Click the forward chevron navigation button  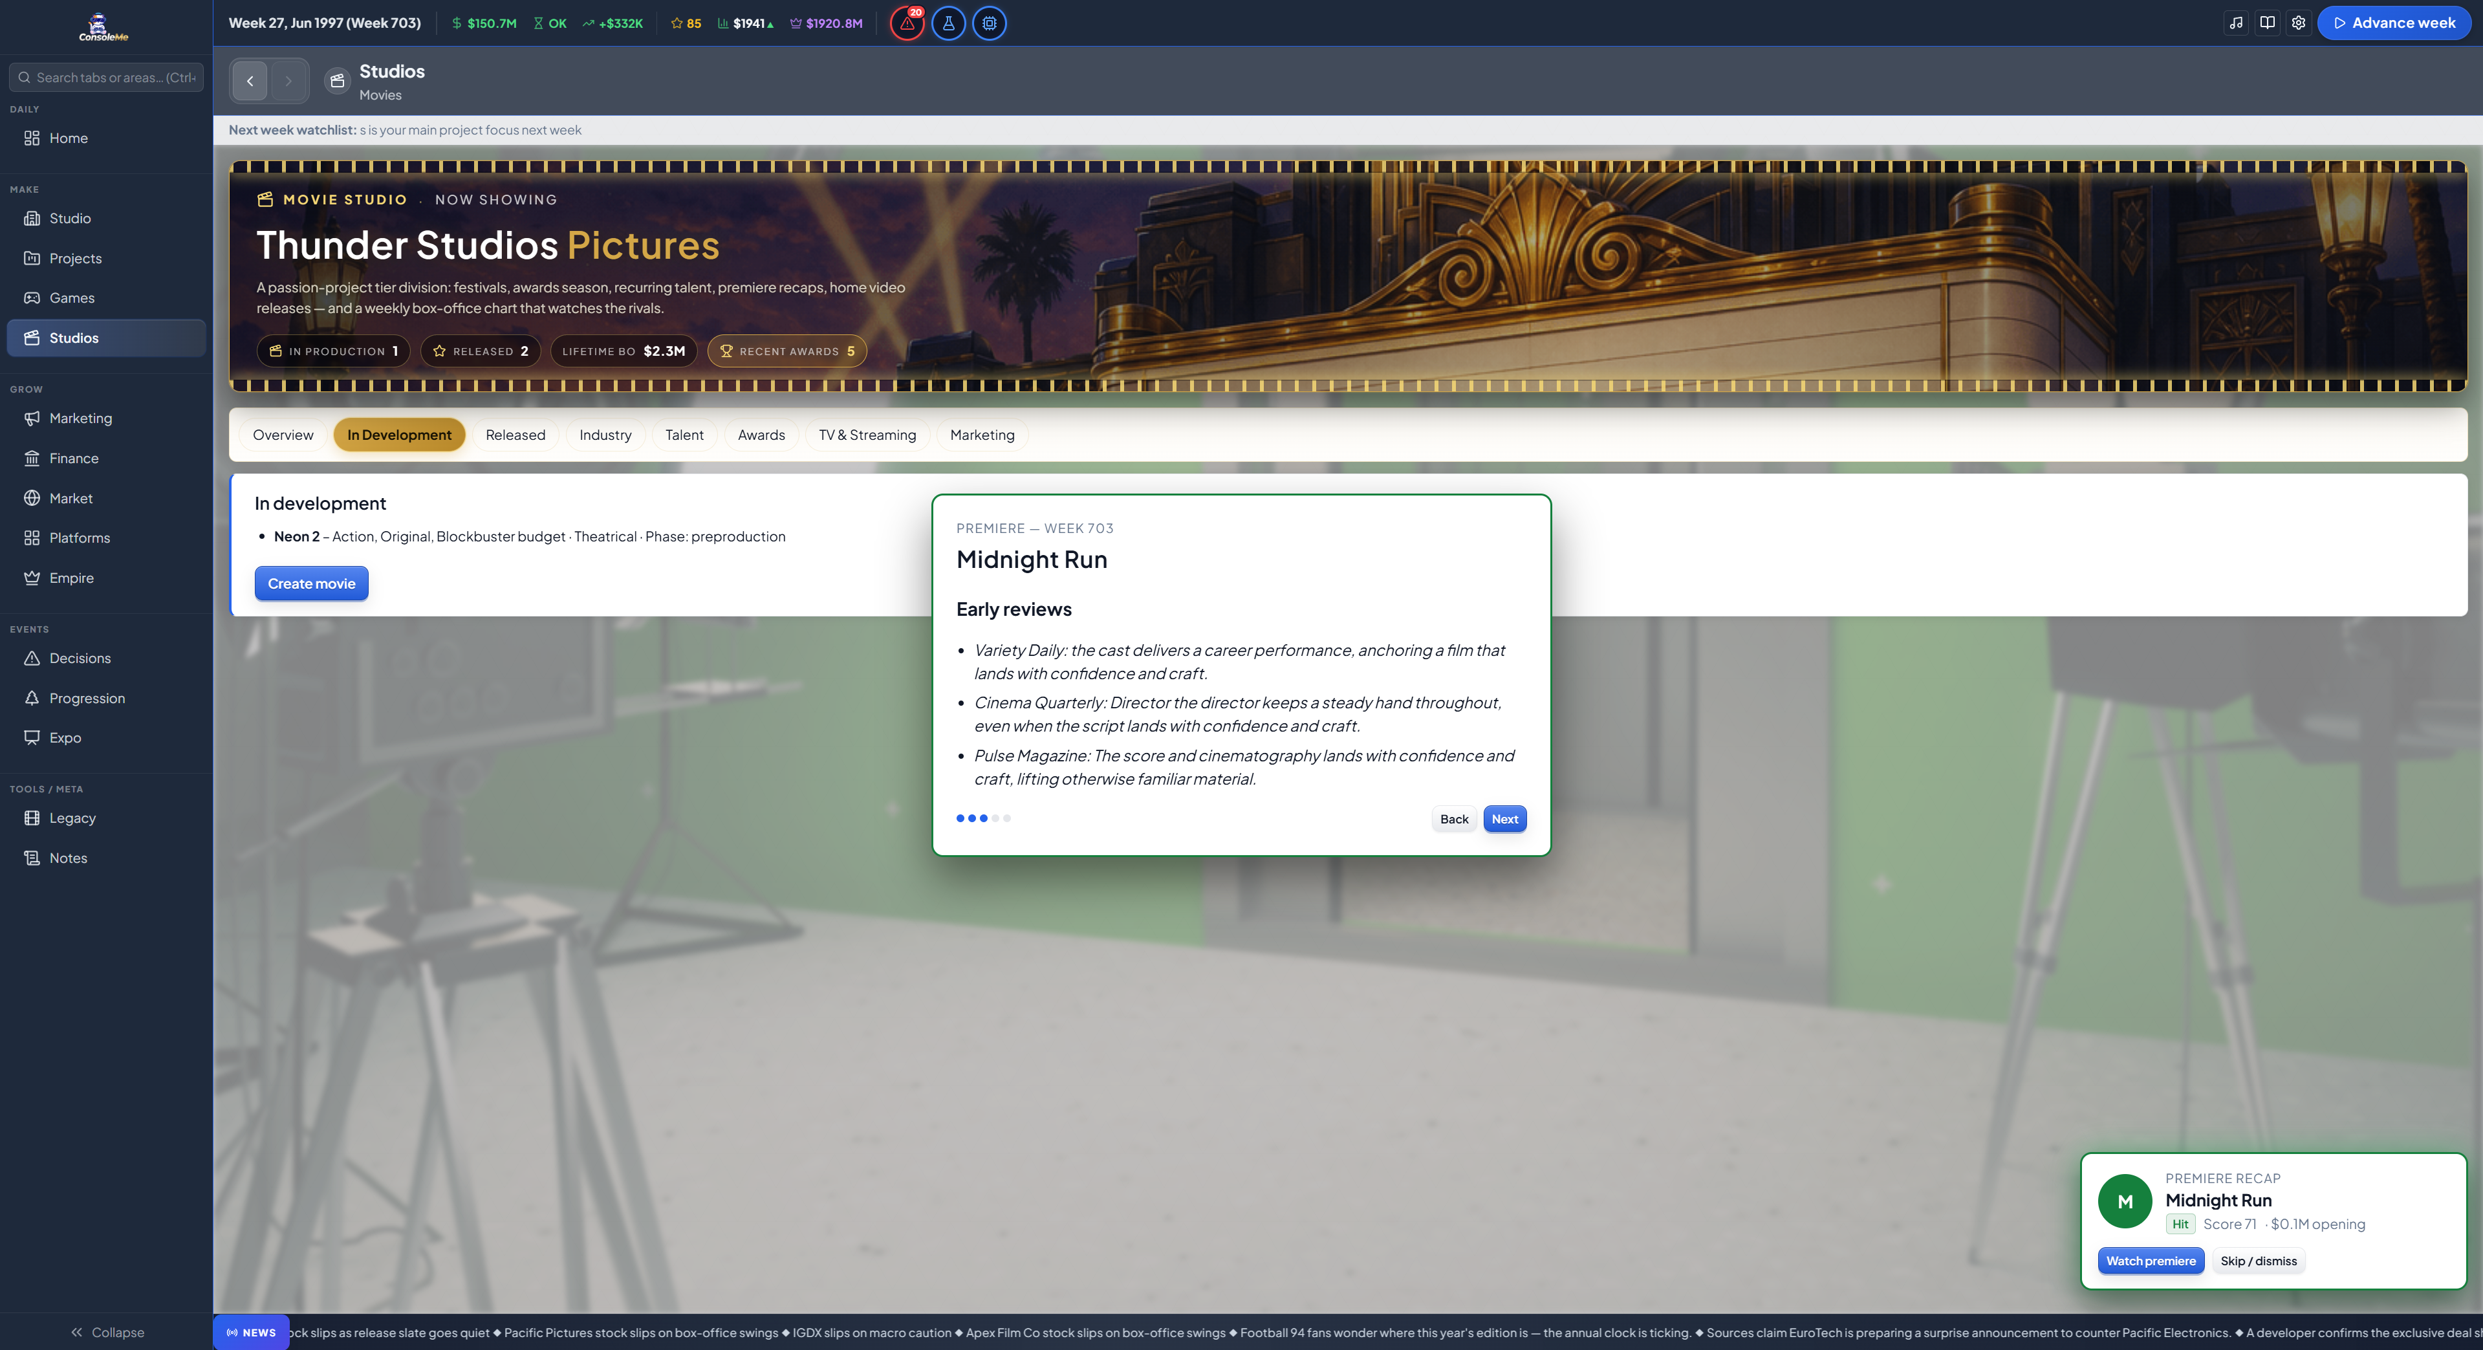click(288, 81)
